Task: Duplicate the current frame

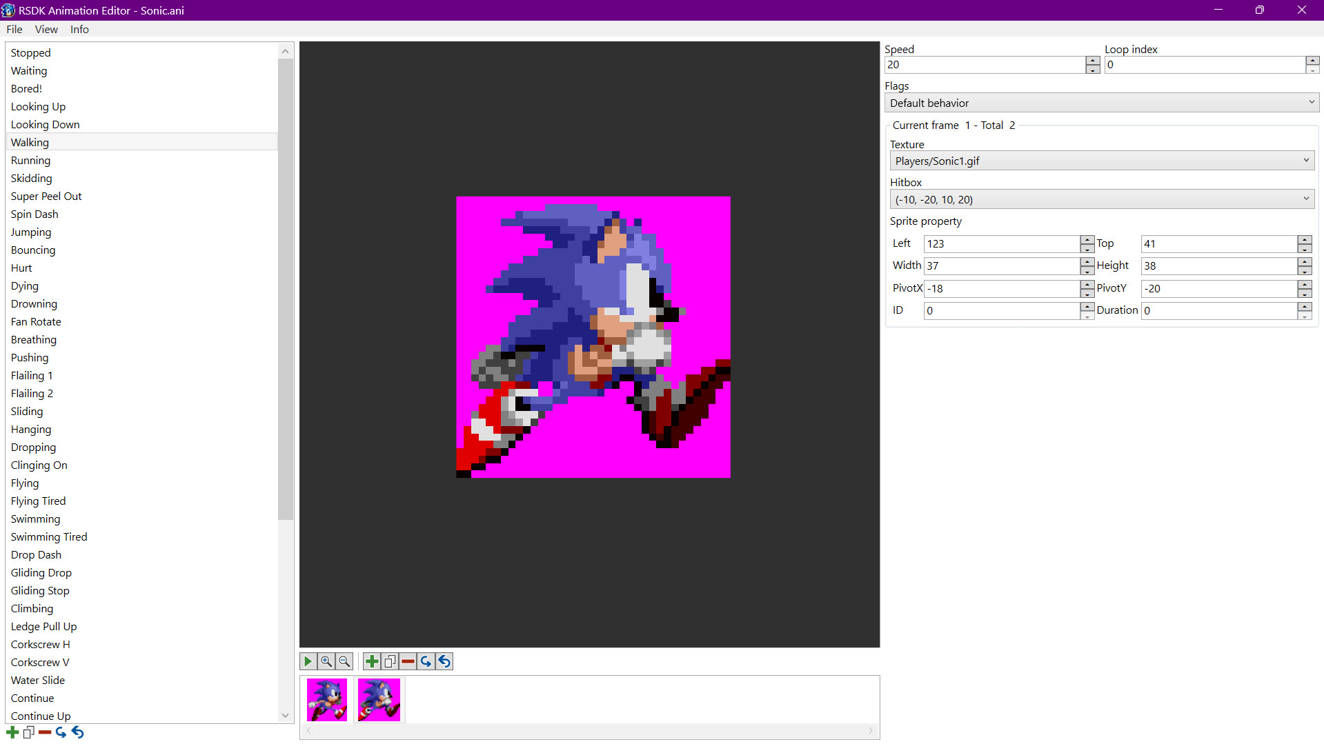Action: click(x=390, y=661)
